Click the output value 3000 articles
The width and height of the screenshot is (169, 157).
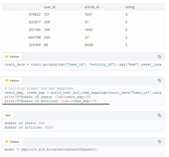(49, 127)
